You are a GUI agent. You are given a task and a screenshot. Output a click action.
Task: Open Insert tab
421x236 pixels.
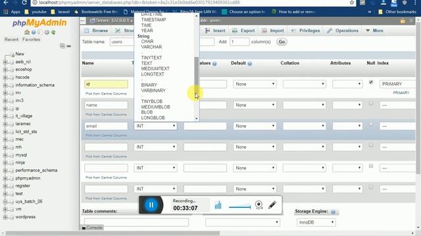tap(215, 31)
